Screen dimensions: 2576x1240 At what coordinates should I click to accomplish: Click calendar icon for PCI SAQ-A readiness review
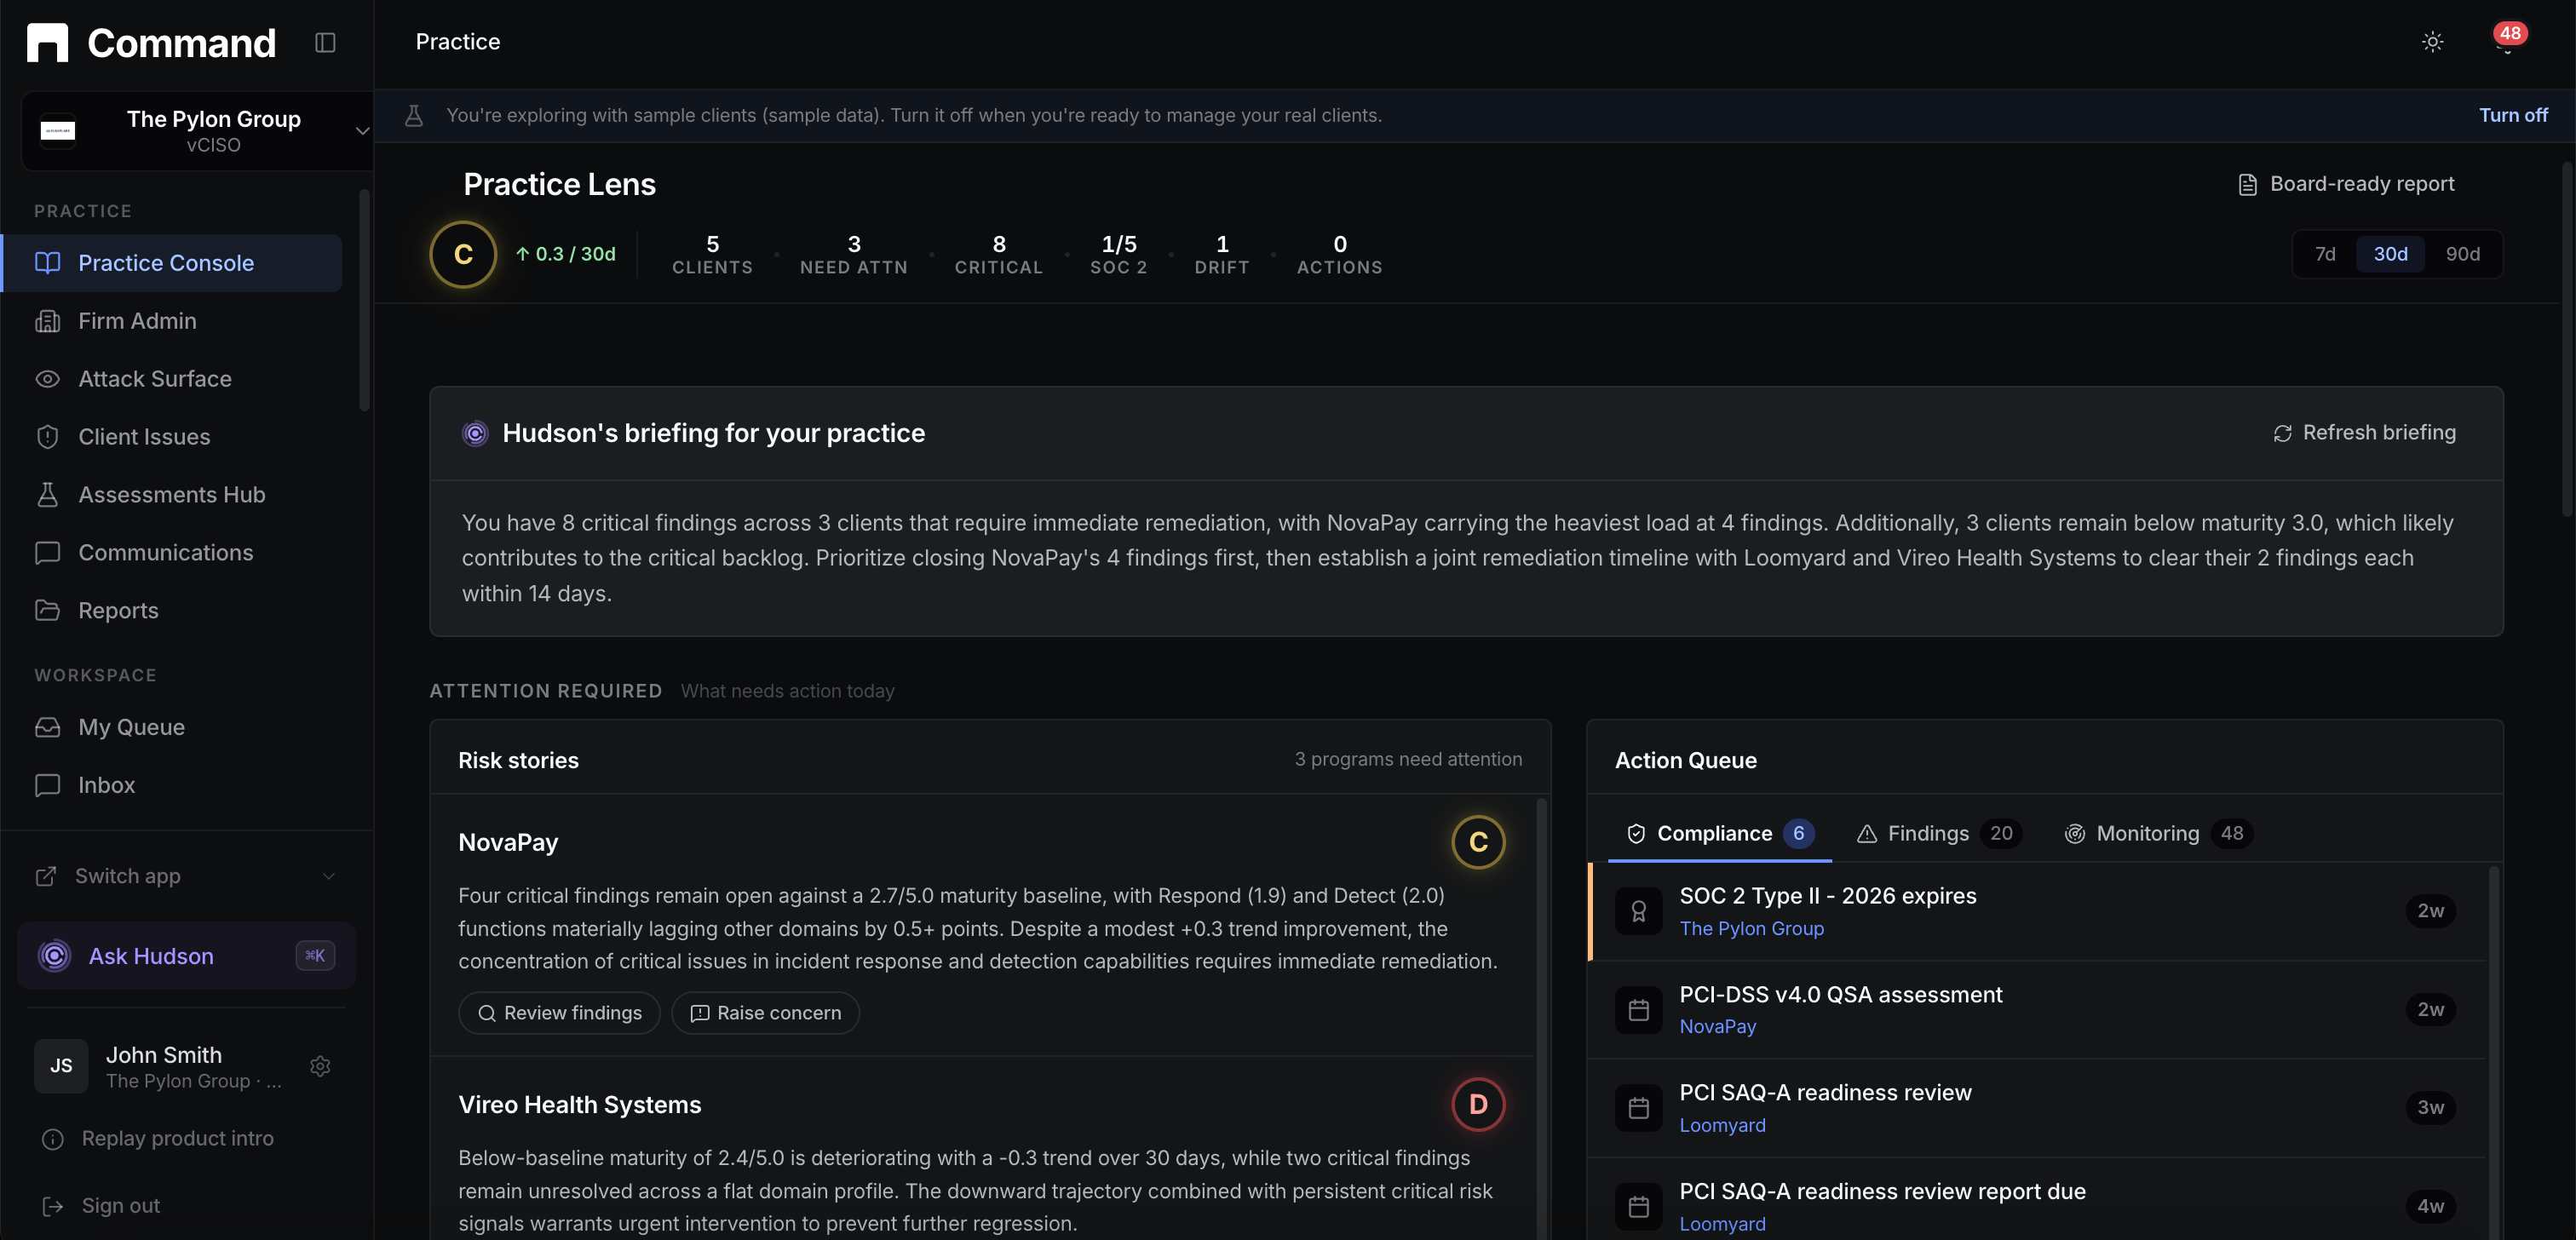pos(1638,1108)
